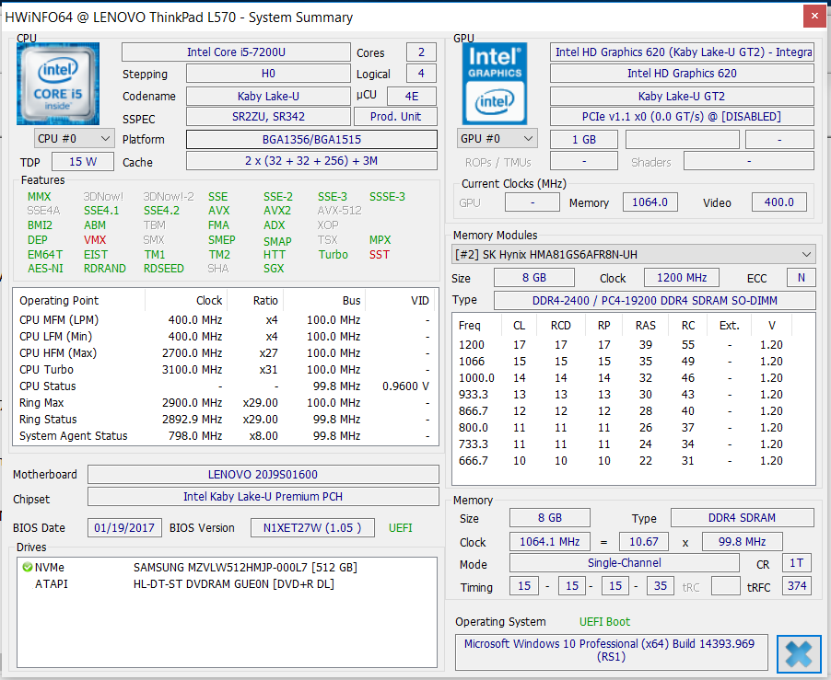Click the SGX feature label
831x680 pixels.
274,269
